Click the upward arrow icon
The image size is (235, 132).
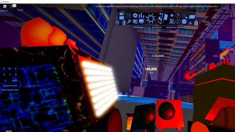190,23
